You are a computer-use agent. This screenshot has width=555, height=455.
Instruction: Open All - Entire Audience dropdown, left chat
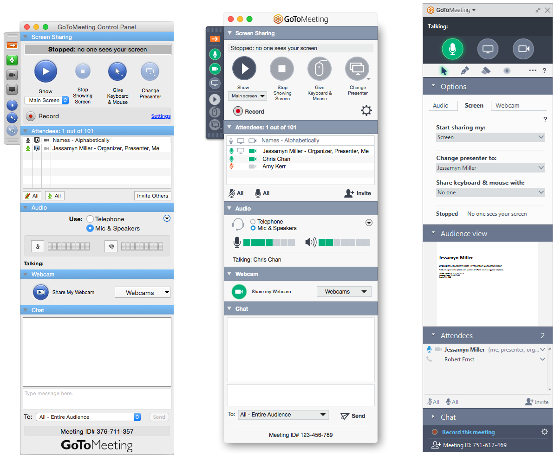tap(89, 417)
